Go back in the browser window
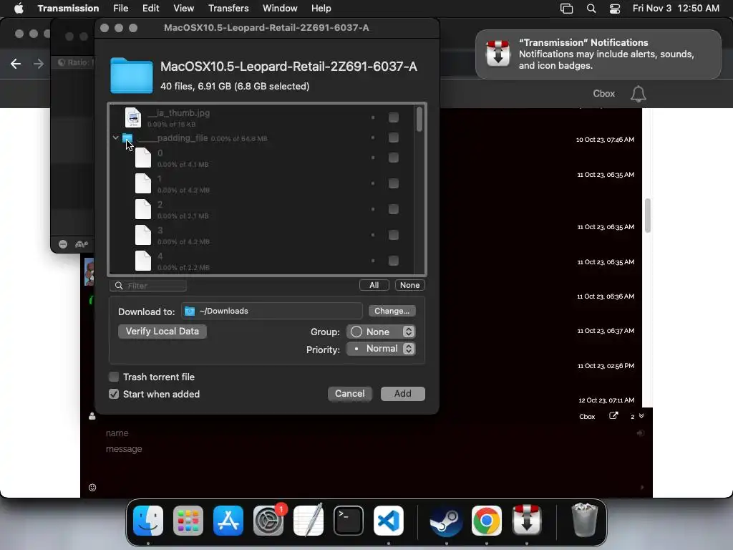 coord(16,64)
